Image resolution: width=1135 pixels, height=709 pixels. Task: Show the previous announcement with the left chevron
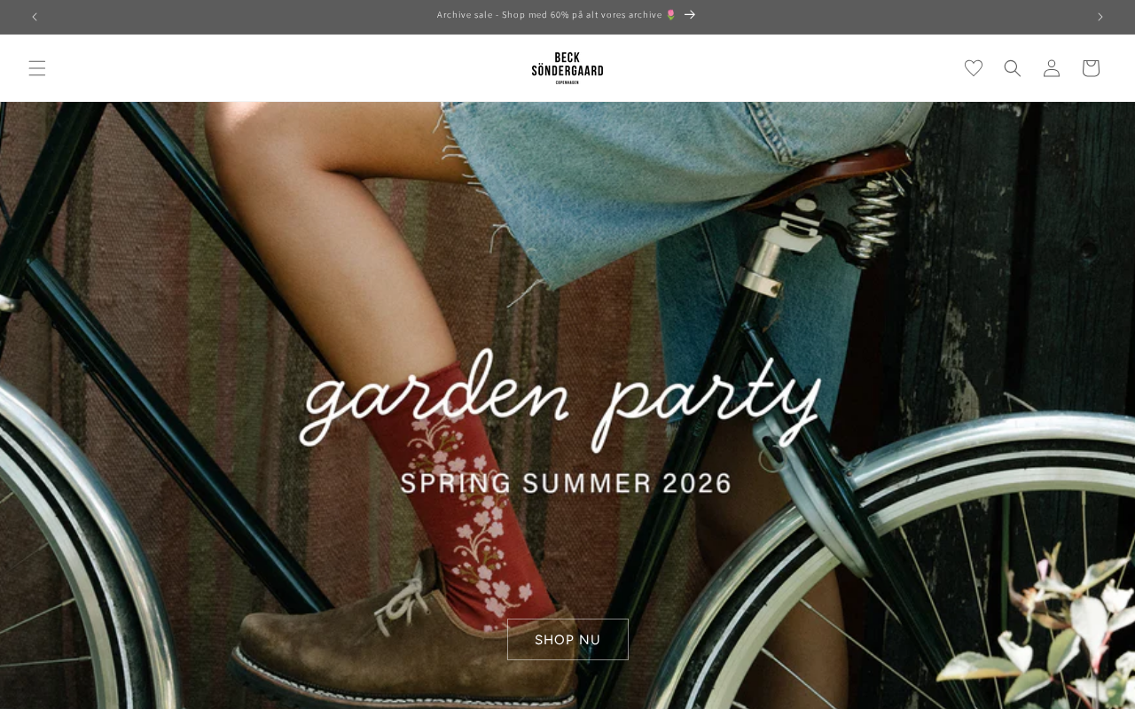tap(35, 17)
